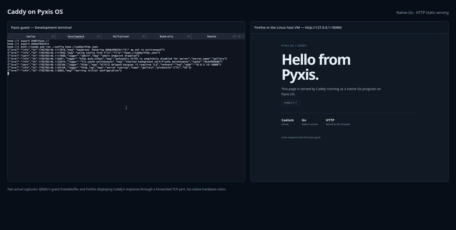Click the terminal cursor block under the log

(x=8, y=74)
